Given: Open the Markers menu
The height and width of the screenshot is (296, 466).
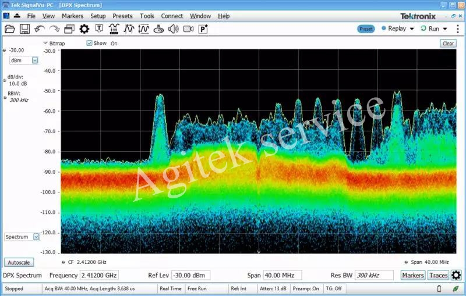Looking at the screenshot, I should (x=72, y=16).
